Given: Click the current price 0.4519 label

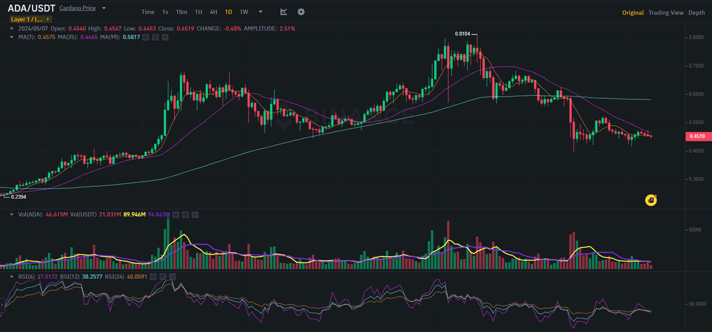Looking at the screenshot, I should (697, 136).
